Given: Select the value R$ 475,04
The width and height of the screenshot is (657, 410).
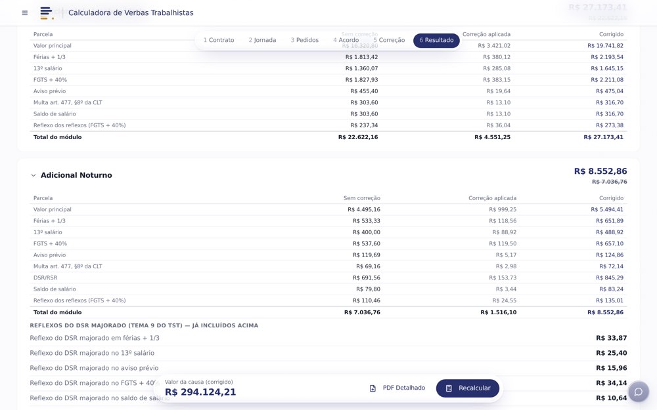Looking at the screenshot, I should (610, 91).
